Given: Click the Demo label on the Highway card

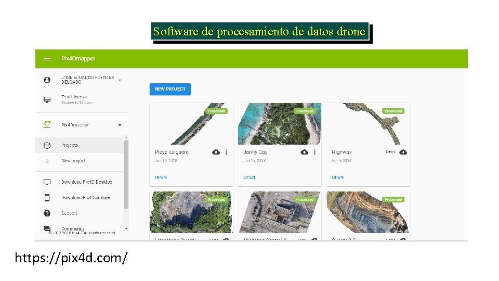Looking at the screenshot, I should coord(390,151).
